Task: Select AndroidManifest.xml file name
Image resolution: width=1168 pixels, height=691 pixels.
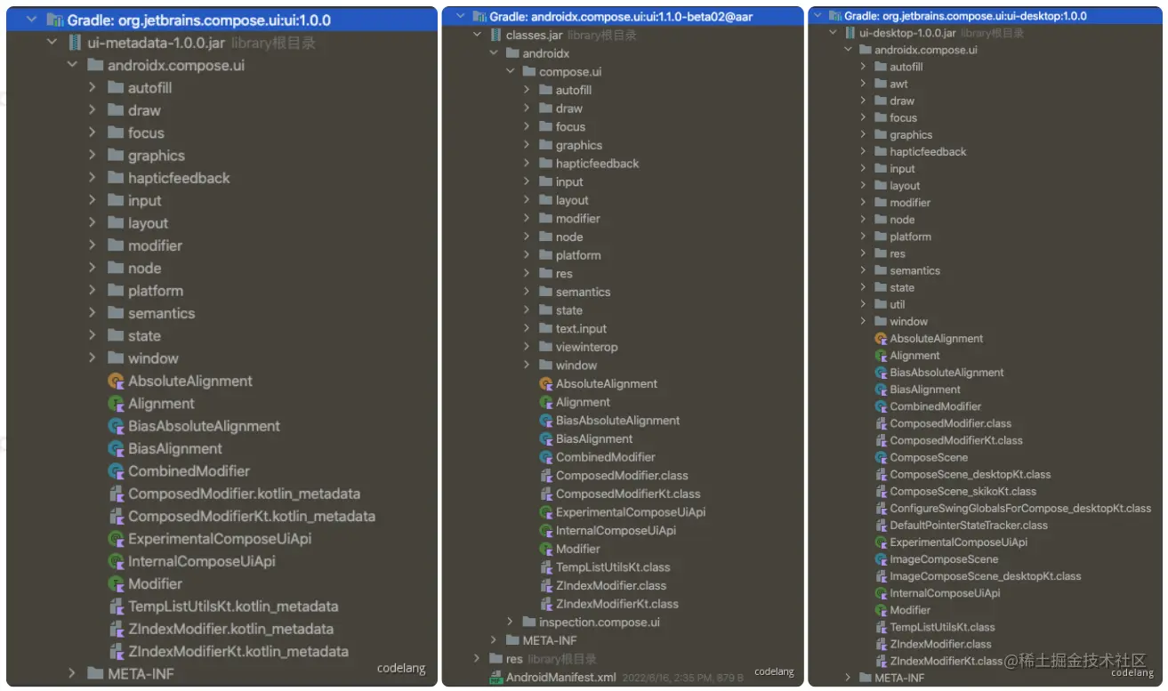Action: coord(561,678)
